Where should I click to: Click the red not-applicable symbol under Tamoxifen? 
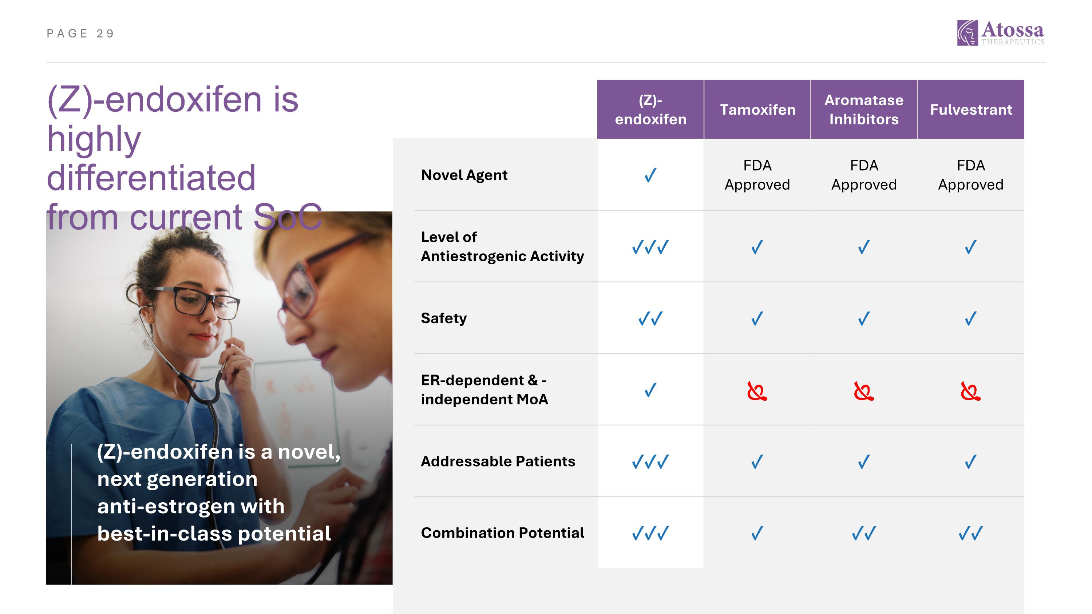pos(757,391)
